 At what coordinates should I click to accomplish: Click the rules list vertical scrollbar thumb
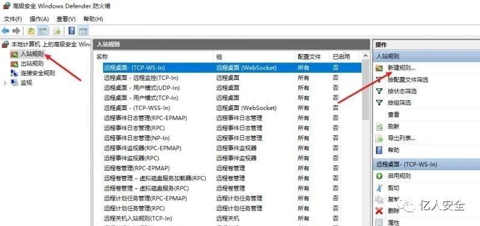click(x=366, y=90)
